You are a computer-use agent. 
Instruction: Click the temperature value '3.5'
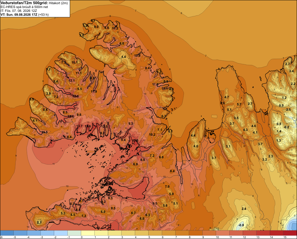(236, 118)
